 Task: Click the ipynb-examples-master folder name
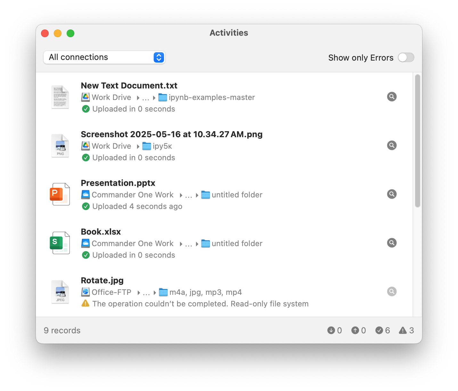212,97
